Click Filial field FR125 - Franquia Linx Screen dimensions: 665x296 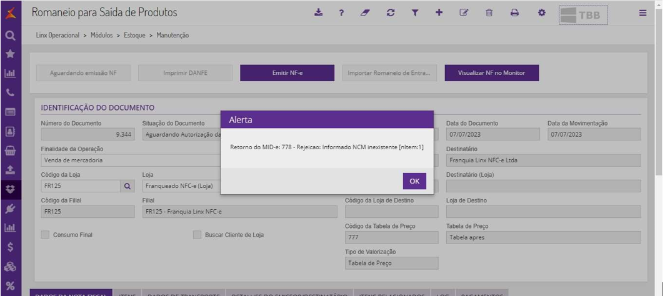[239, 212]
